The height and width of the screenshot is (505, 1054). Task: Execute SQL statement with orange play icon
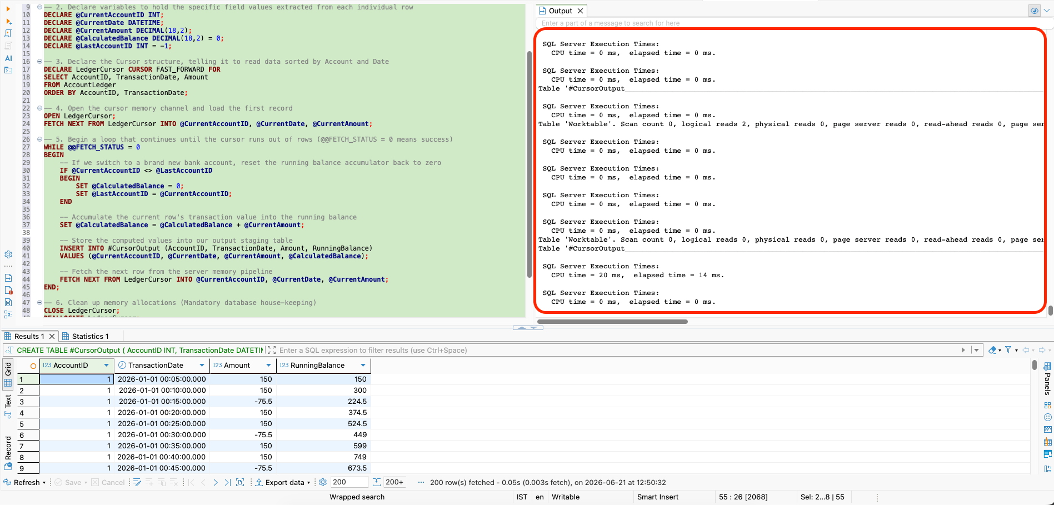pos(8,9)
